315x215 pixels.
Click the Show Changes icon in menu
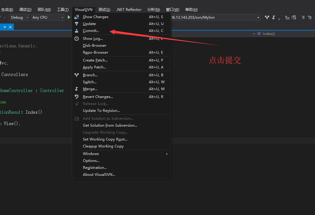[77, 17]
